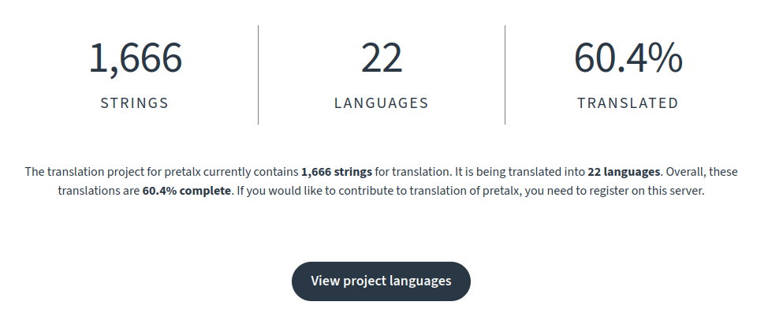Screen dimensions: 768x324
Task: Click the View project languages button
Action: click(x=381, y=281)
